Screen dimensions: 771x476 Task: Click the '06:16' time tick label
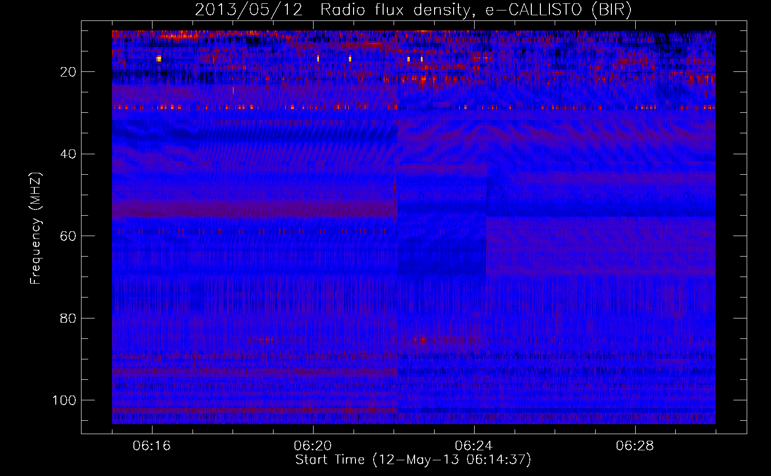152,446
